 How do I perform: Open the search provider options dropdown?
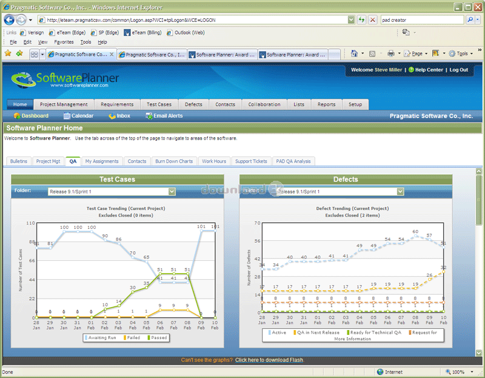coord(478,20)
